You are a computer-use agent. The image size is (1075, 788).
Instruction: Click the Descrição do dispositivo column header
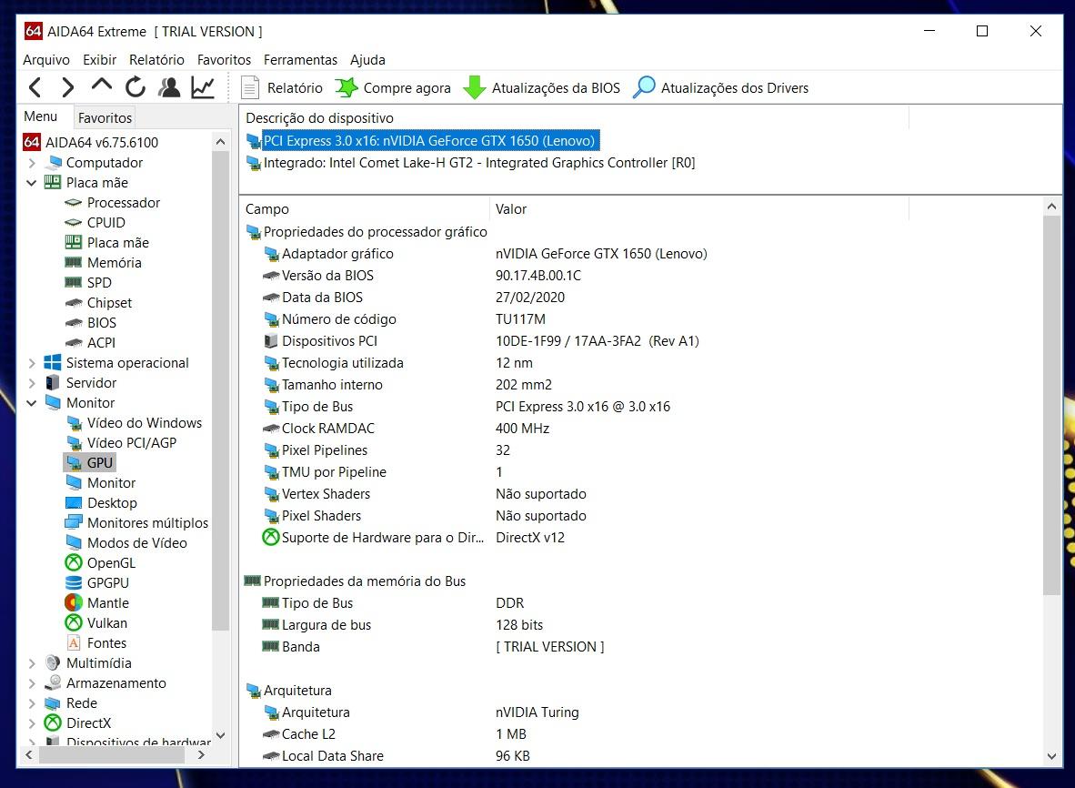pyautogui.click(x=575, y=118)
